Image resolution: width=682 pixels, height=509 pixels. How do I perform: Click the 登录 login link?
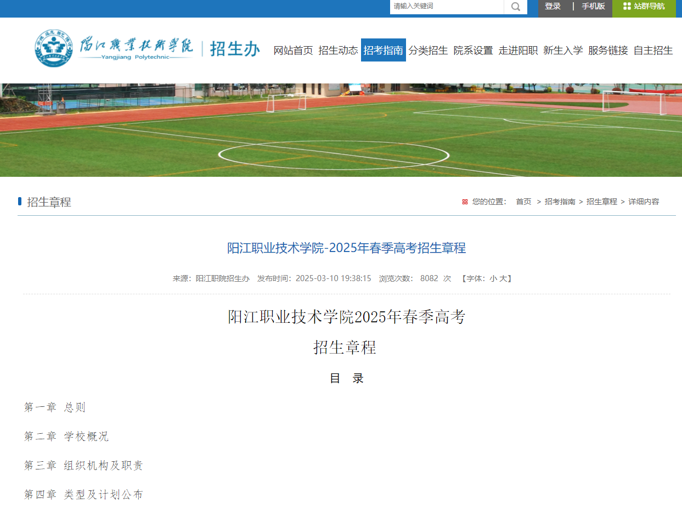tap(553, 6)
